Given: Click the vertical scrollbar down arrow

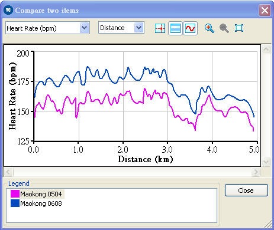Looking at the screenshot, I should point(266,162).
